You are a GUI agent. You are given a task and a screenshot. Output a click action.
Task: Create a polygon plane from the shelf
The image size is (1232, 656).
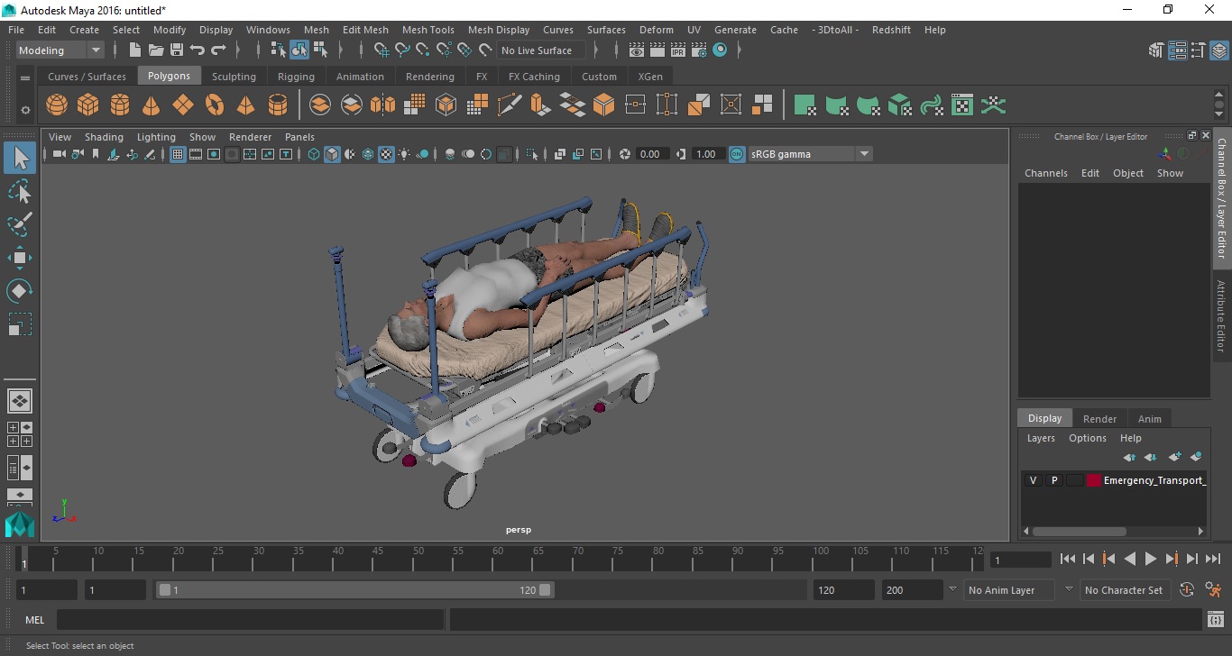point(183,105)
